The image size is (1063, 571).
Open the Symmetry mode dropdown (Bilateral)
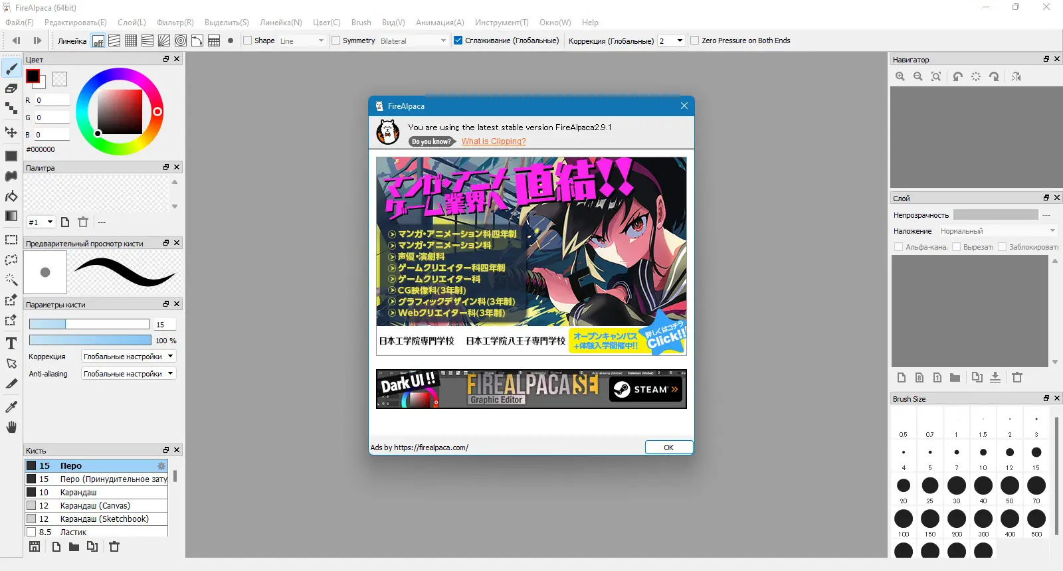pos(413,41)
